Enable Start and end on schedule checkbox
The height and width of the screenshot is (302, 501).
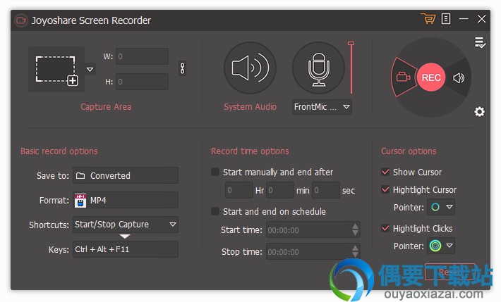click(215, 211)
